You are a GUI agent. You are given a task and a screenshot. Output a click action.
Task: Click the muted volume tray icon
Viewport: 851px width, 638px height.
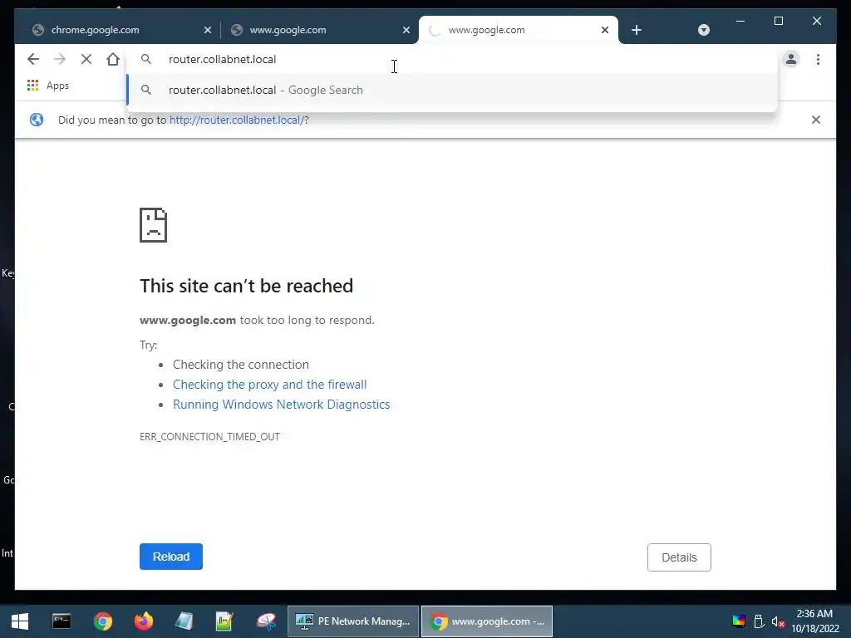click(778, 621)
